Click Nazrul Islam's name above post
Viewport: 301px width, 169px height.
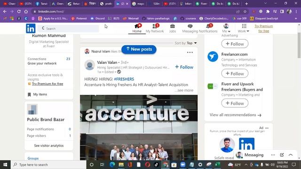click(101, 51)
